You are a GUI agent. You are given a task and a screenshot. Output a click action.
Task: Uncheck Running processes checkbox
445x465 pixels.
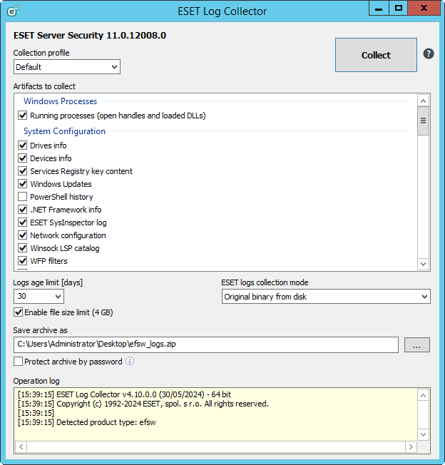pyautogui.click(x=23, y=116)
